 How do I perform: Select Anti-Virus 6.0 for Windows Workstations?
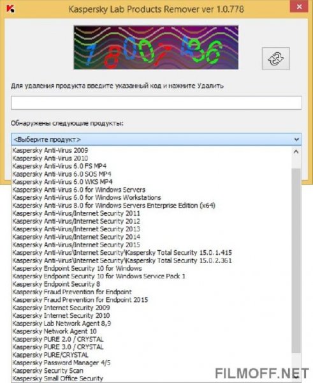tap(152, 198)
